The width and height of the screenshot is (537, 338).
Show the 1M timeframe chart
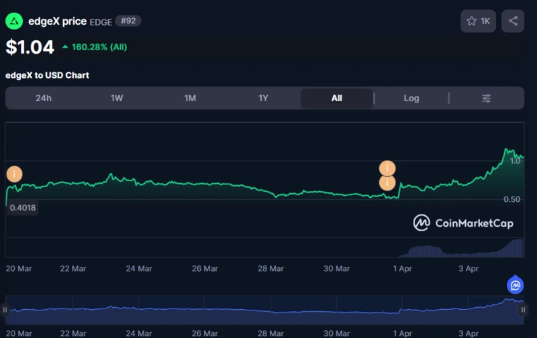point(190,99)
